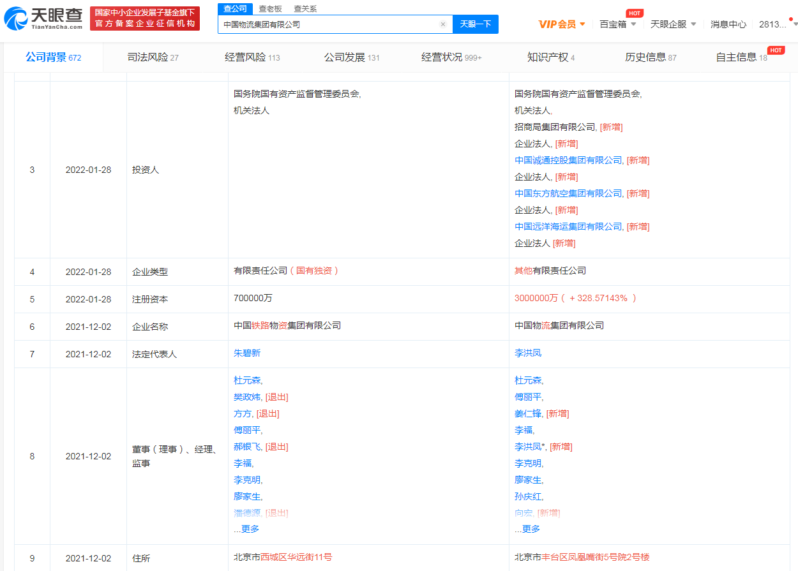Image resolution: width=798 pixels, height=571 pixels.
Task: Open 廖家生 link in the after-change column
Action: tap(528, 480)
